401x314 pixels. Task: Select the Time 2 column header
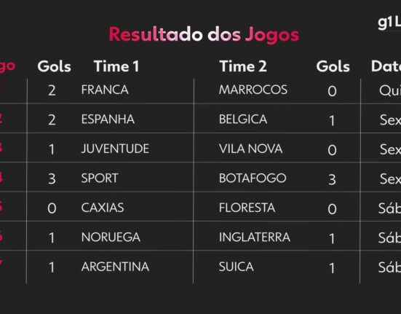click(243, 66)
